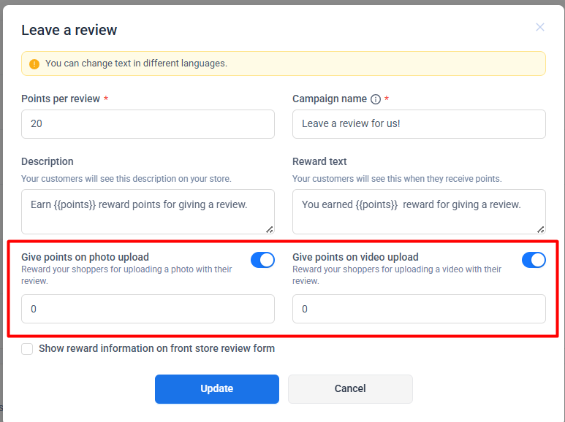Disable the Give points on video upload switch

coord(534,260)
